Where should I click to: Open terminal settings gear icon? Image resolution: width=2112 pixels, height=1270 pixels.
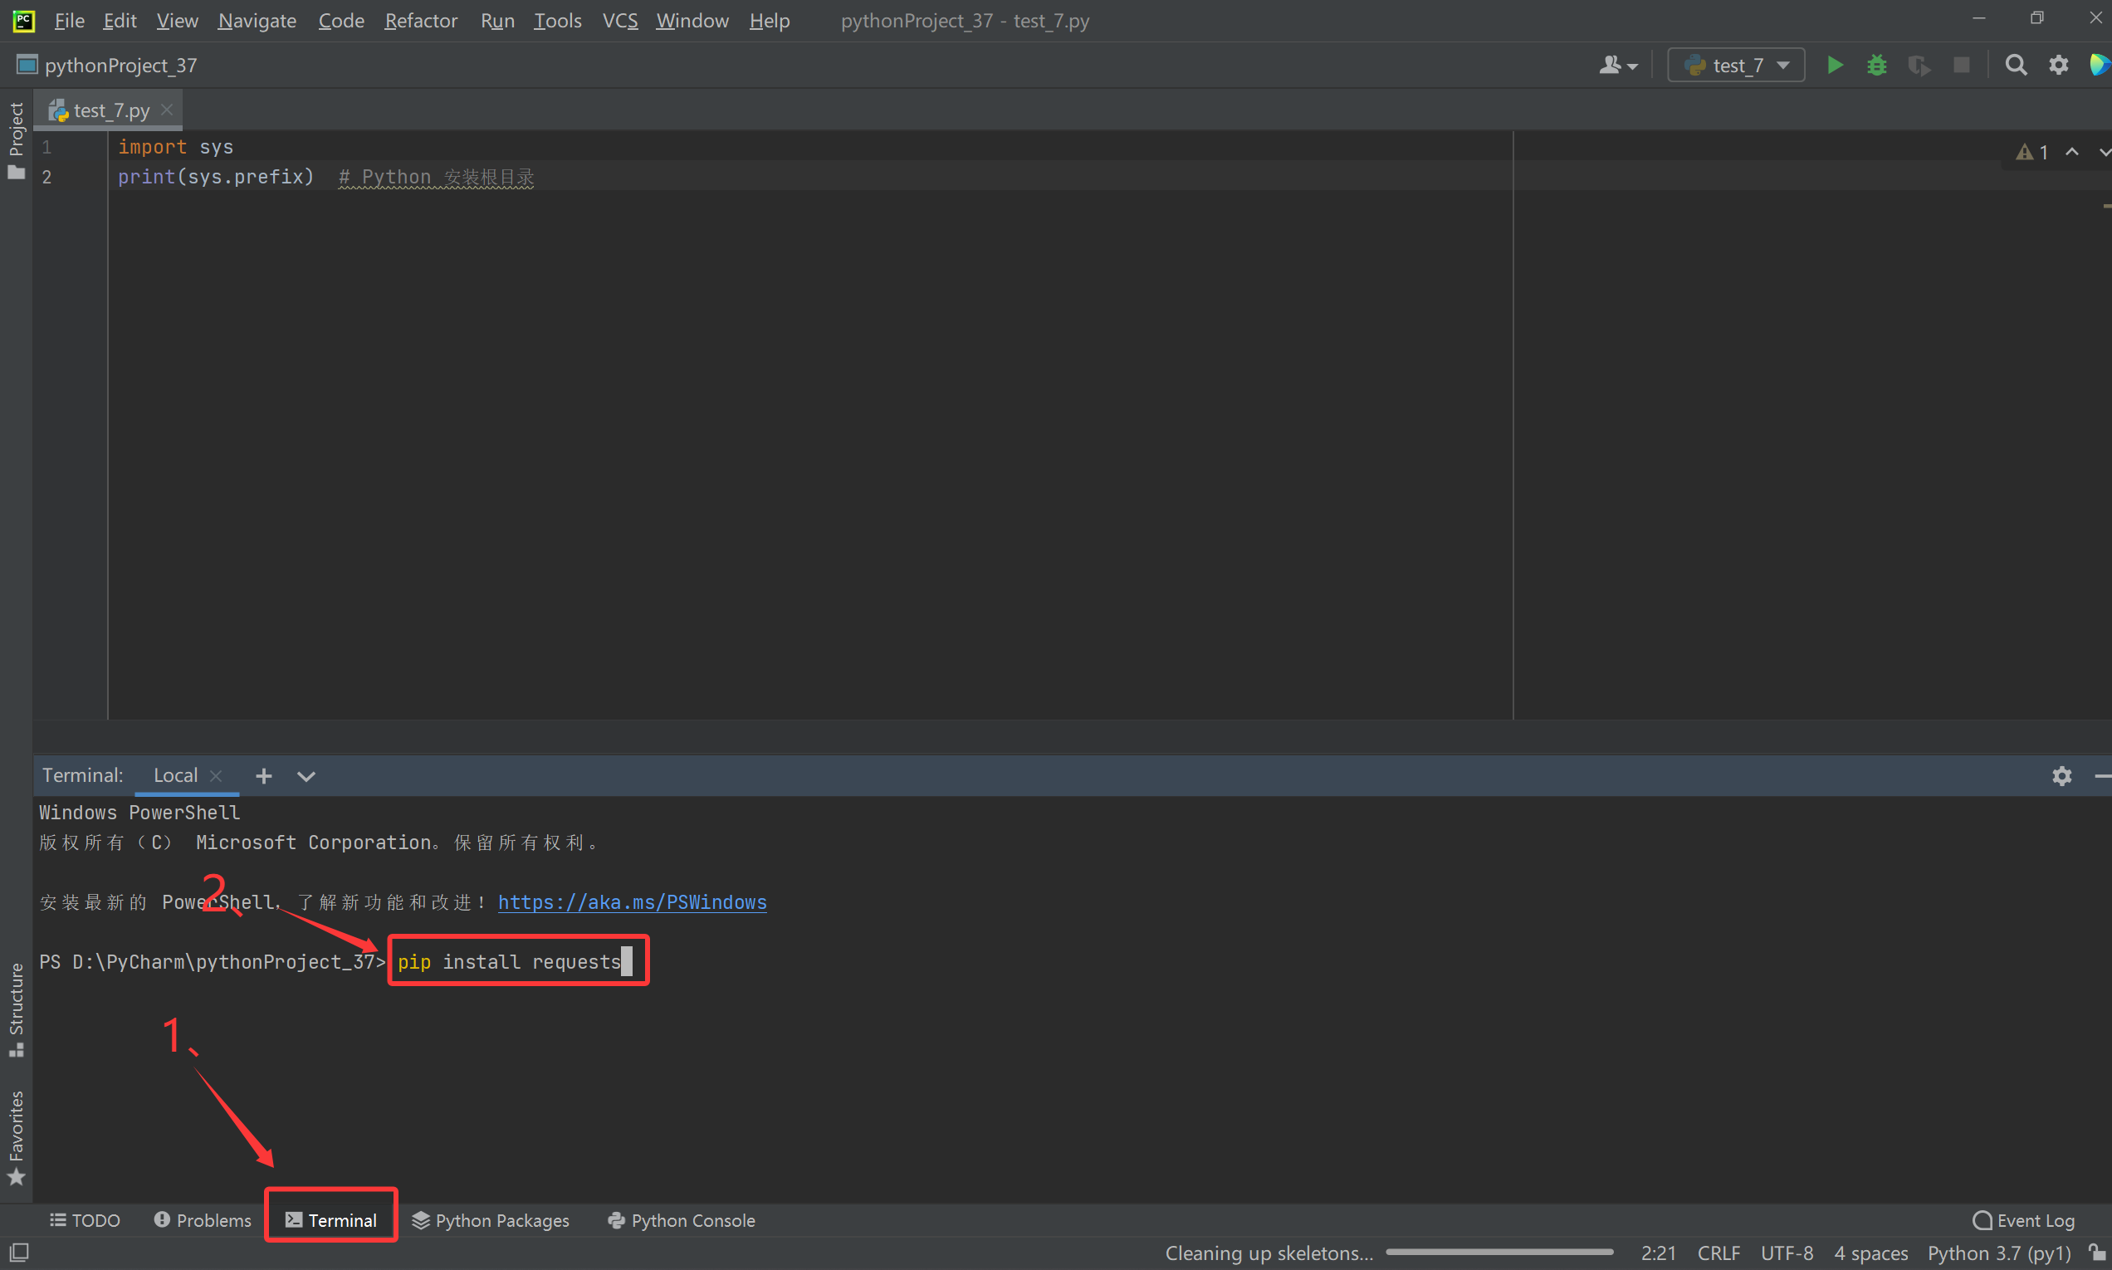pyautogui.click(x=2061, y=775)
